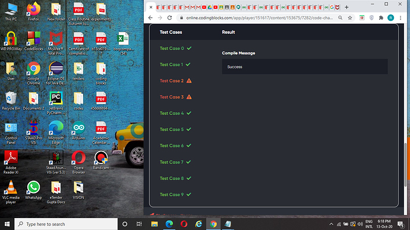Open Internet Explorer from taskbar
Image resolution: width=410 pixels, height=230 pixels.
[x=198, y=224]
